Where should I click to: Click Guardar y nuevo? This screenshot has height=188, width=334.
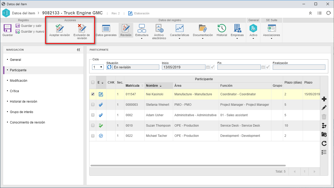click(x=30, y=32)
